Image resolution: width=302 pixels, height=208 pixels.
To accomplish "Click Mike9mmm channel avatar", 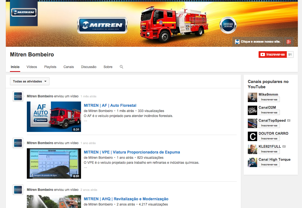I will point(252,97).
